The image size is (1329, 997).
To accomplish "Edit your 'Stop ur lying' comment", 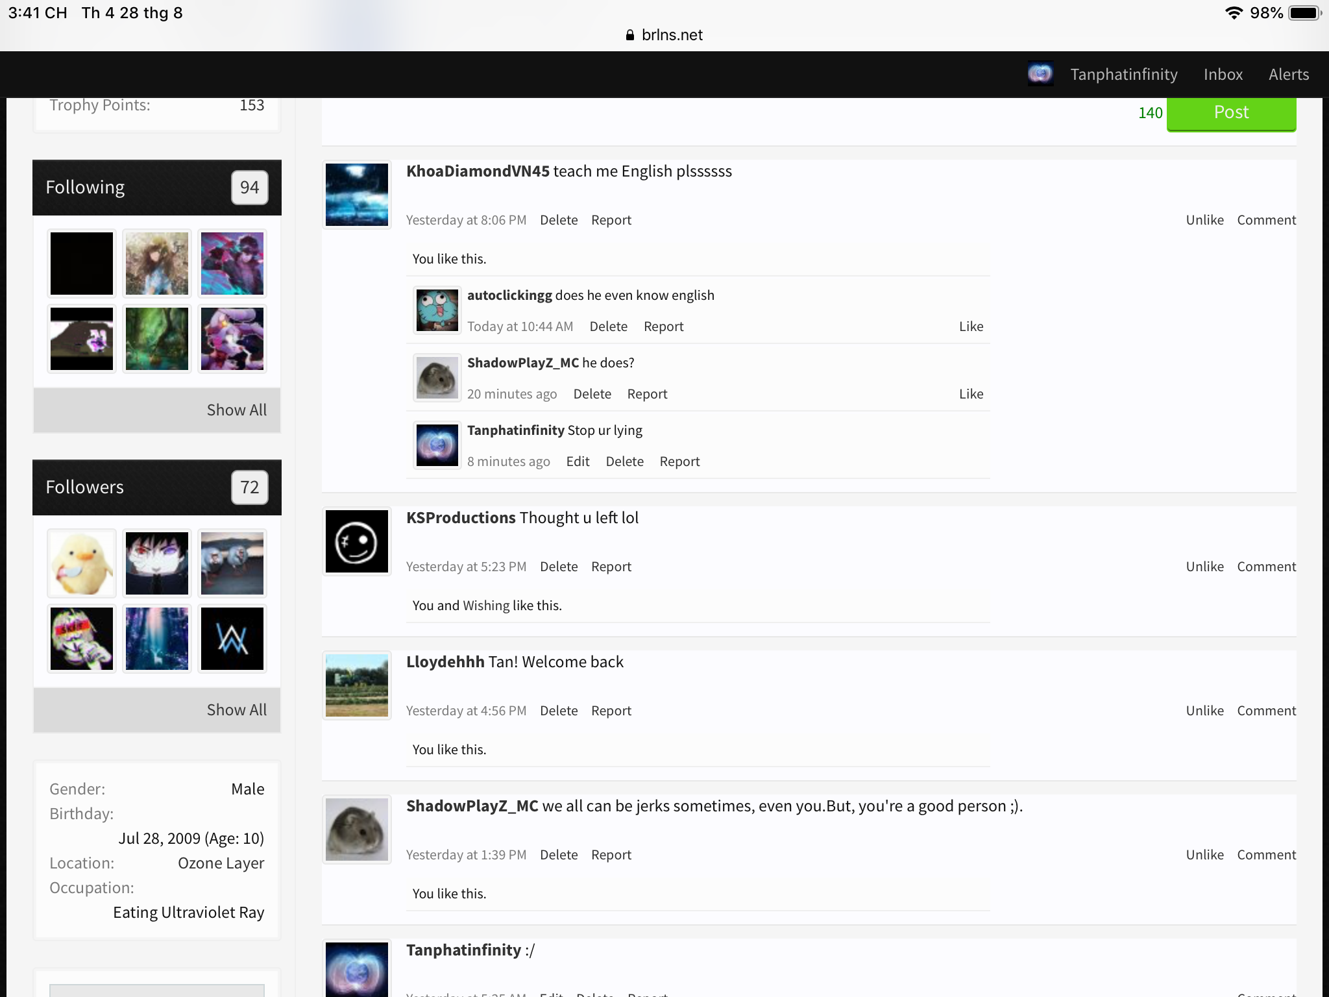I will (x=578, y=462).
